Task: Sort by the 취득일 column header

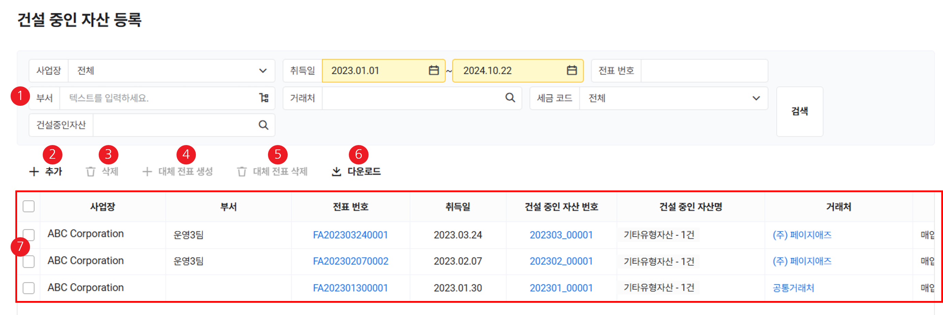Action: [x=458, y=207]
